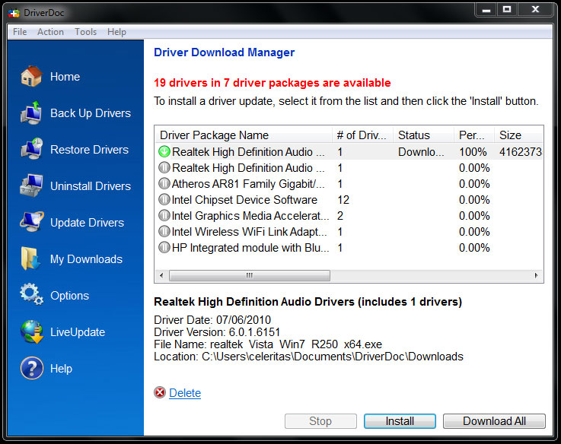The height and width of the screenshot is (444, 561).
Task: Click the Stop button
Action: (x=320, y=421)
